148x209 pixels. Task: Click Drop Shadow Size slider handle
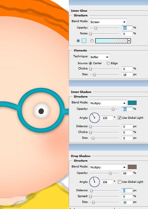[93, 202]
